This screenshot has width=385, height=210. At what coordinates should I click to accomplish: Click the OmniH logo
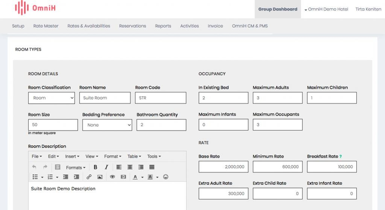coord(35,8)
